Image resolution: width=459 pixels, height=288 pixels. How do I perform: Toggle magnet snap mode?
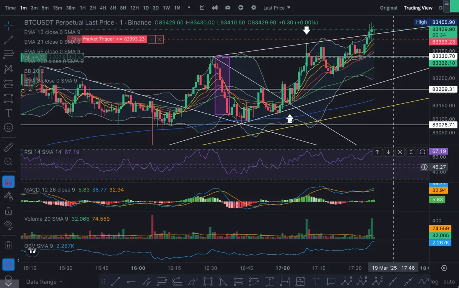click(x=8, y=181)
